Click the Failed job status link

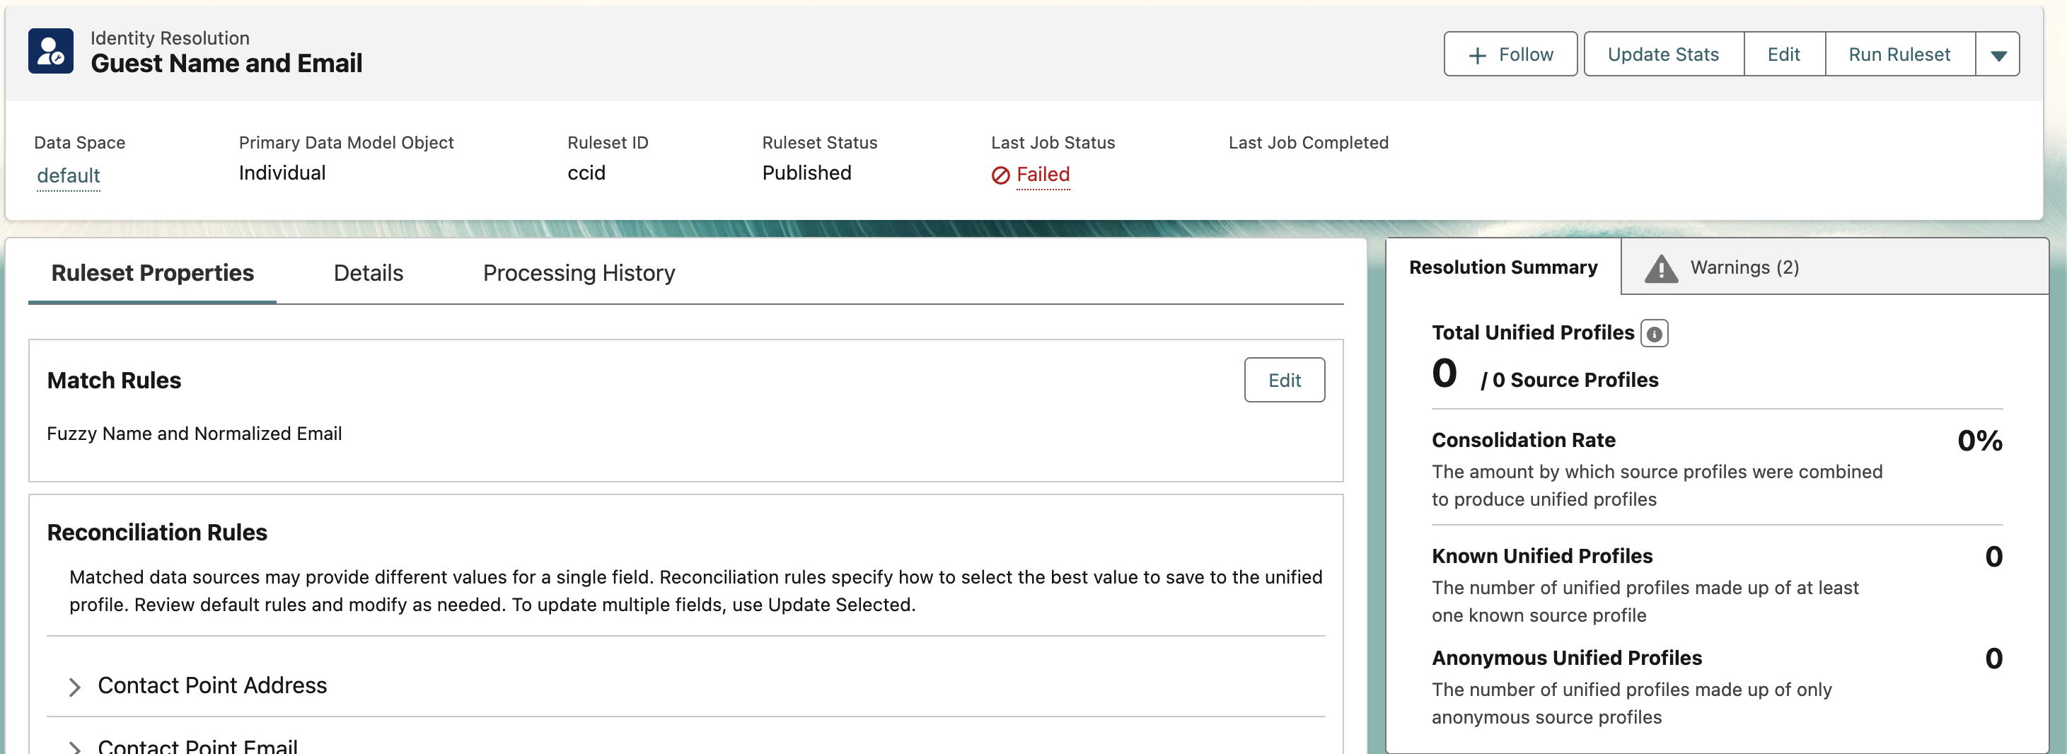click(x=1042, y=175)
